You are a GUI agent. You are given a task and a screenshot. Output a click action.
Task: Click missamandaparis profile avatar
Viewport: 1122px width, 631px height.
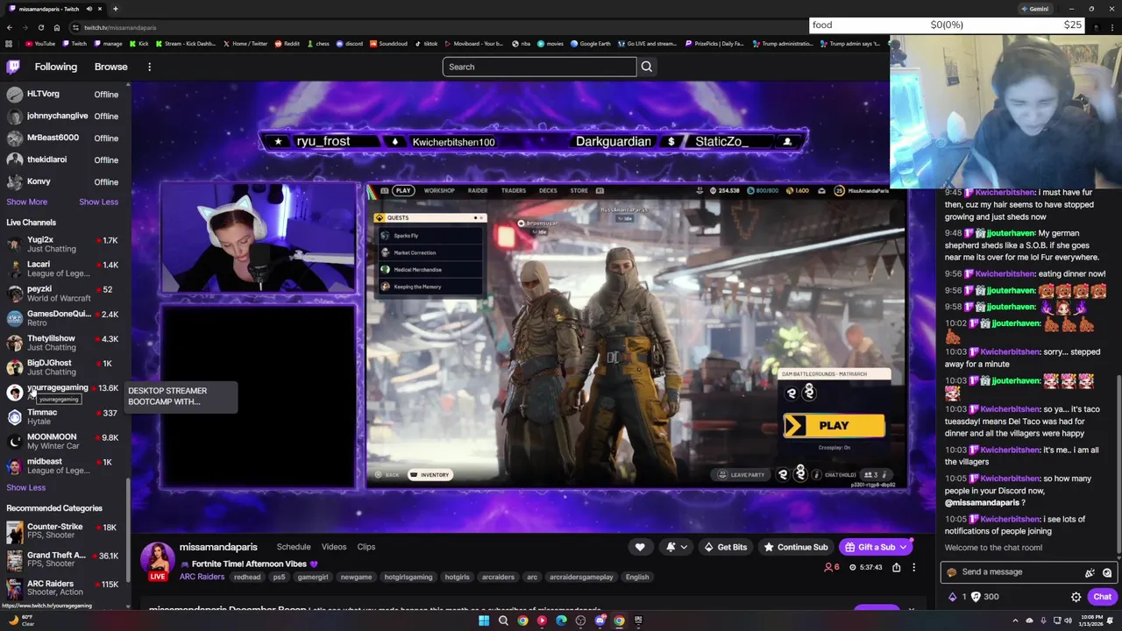point(158,559)
